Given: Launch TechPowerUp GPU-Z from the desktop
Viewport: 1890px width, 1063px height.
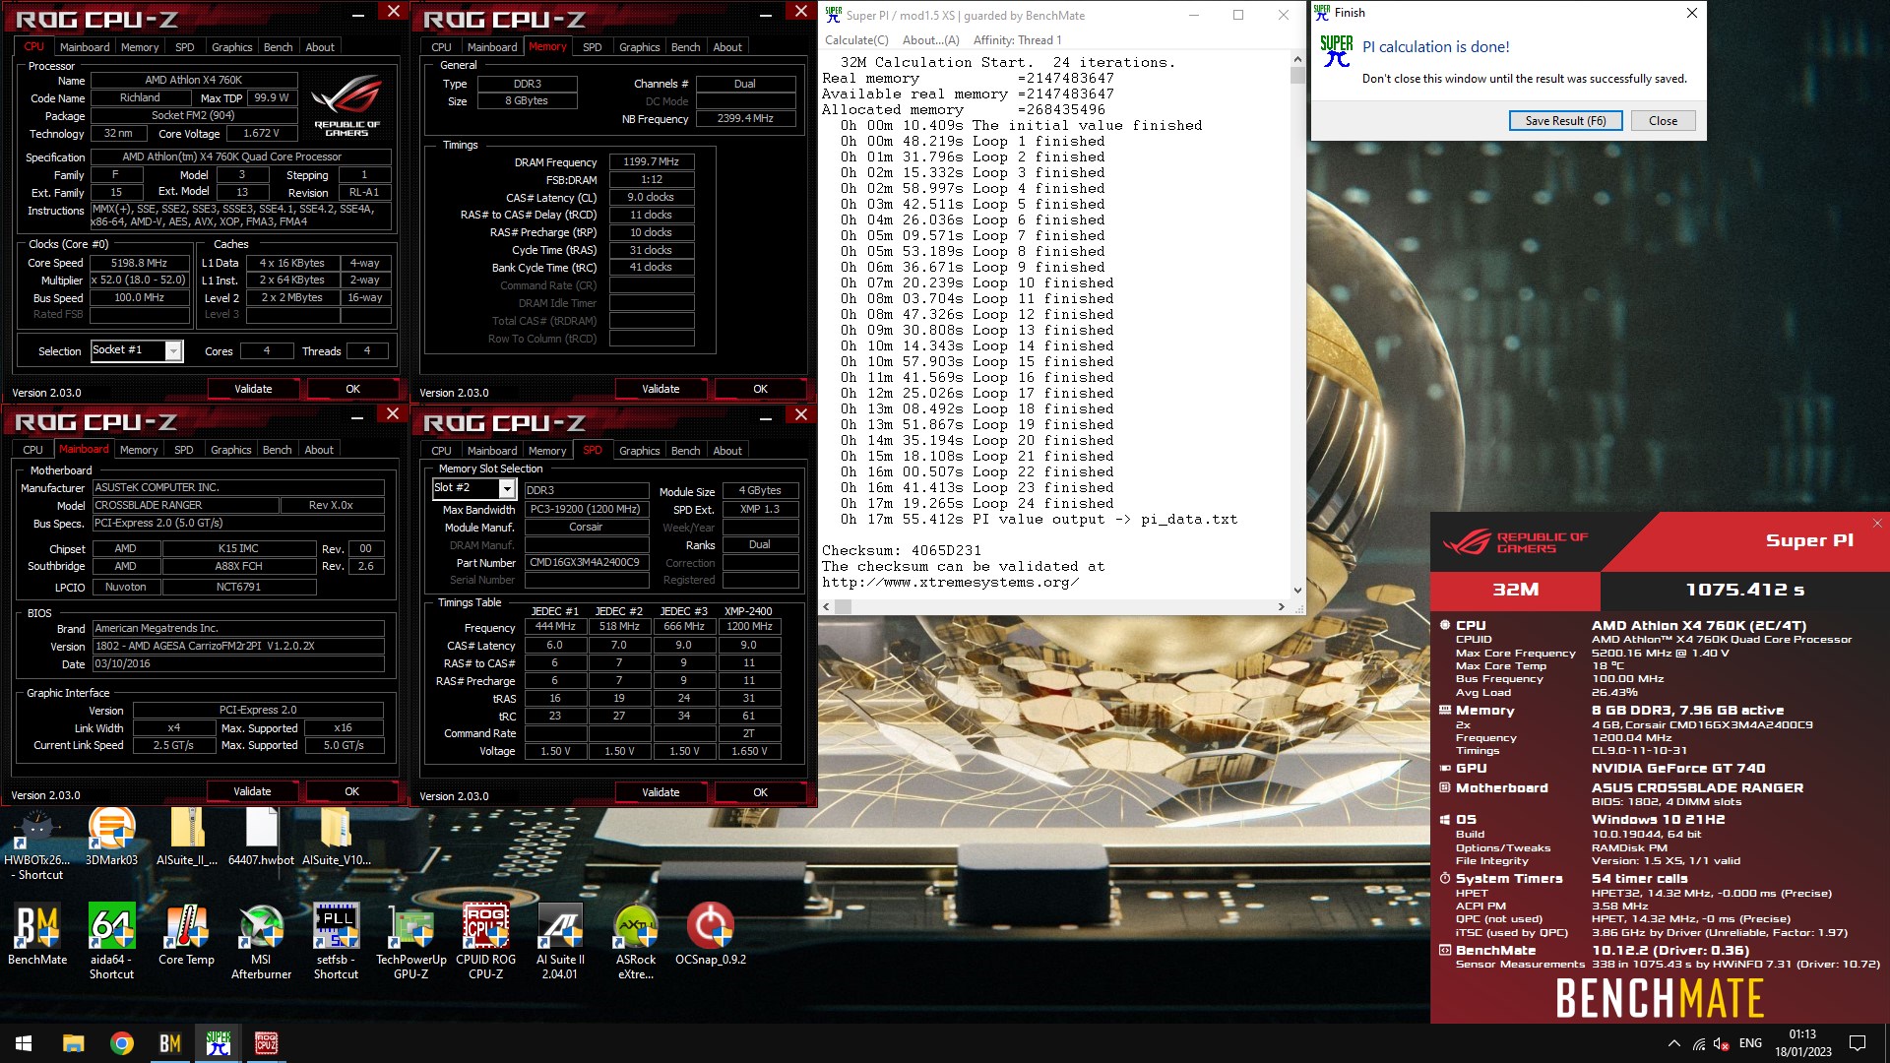Looking at the screenshot, I should tap(410, 941).
